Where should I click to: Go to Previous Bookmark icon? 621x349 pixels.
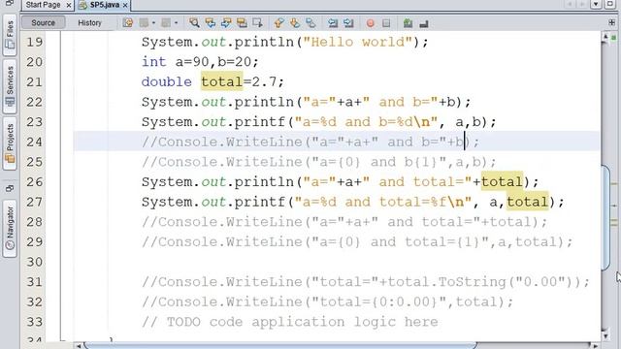[279, 23]
